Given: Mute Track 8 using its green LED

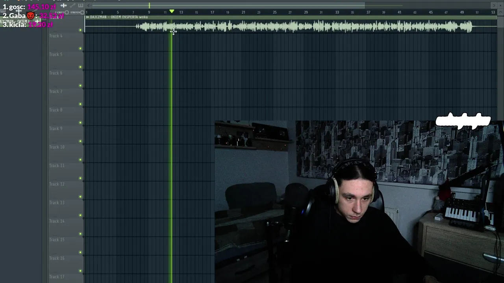Looking at the screenshot, I should coord(80,122).
